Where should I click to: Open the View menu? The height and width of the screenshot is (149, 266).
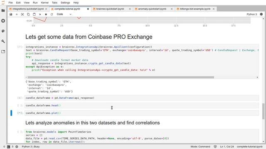point(27,3)
